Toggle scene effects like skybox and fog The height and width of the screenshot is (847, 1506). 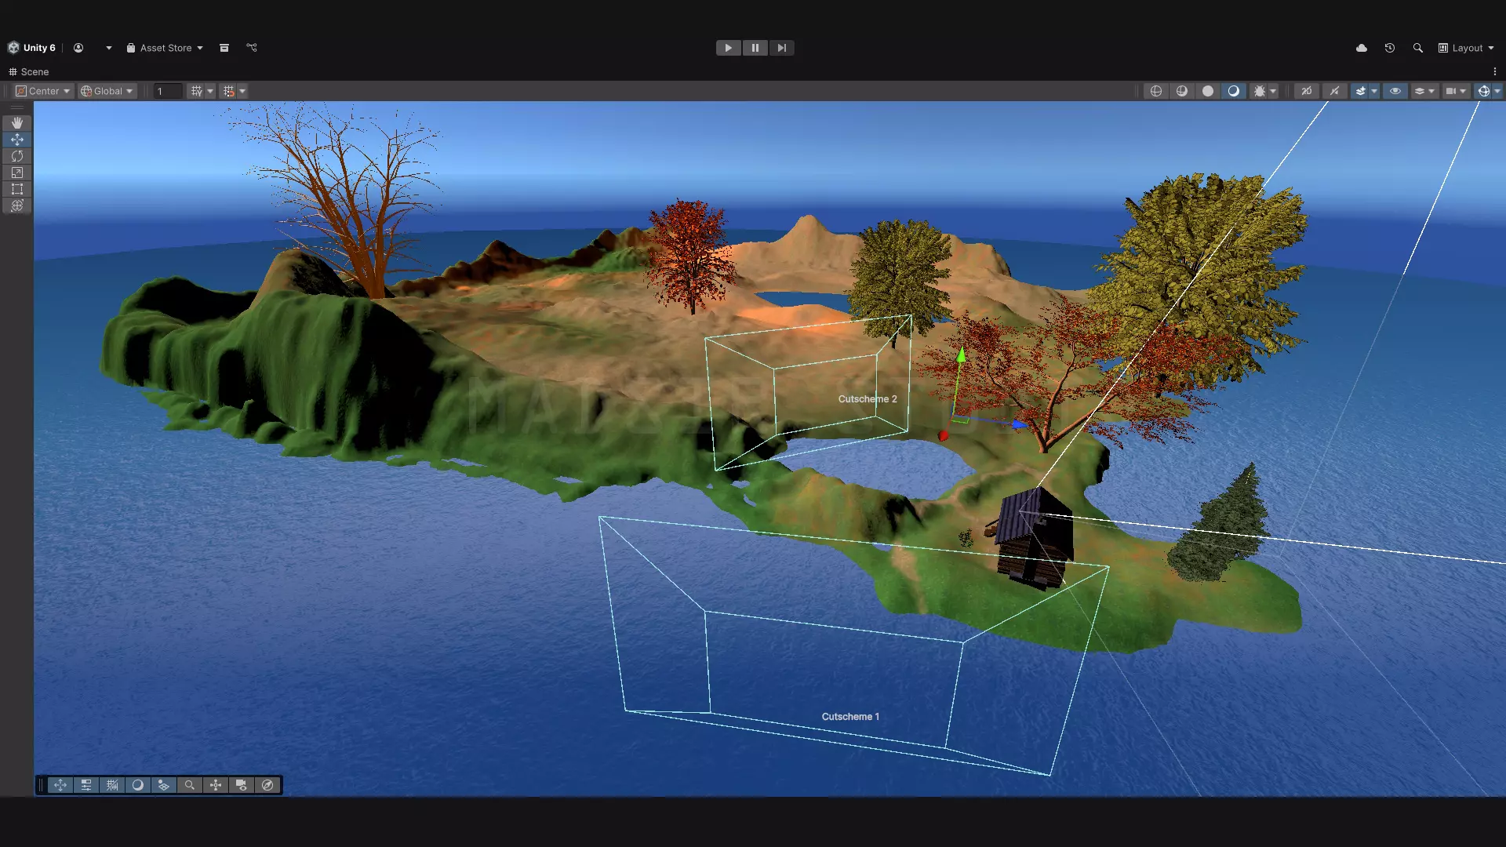(x=1360, y=91)
